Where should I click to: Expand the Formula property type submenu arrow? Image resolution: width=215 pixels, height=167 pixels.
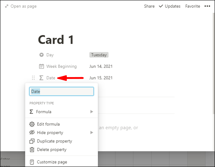[92, 112]
